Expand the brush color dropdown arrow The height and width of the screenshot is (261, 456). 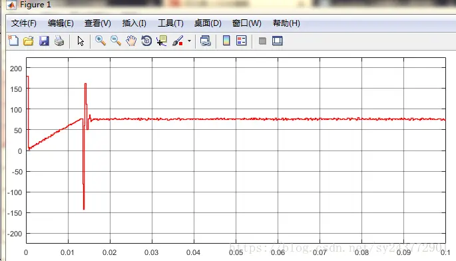189,41
